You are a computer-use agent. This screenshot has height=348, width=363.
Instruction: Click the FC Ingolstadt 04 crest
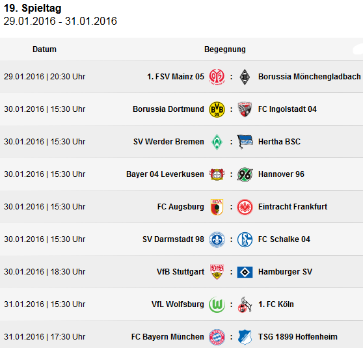245,109
